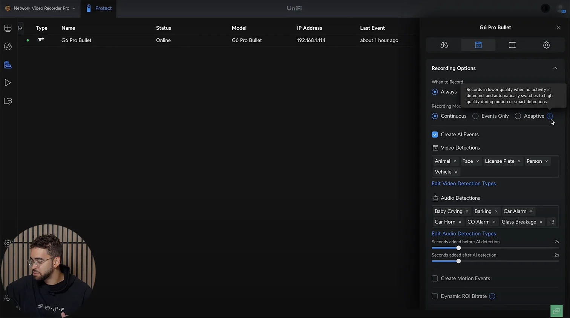Adjust seconds added before AI detection slider

tap(458, 248)
